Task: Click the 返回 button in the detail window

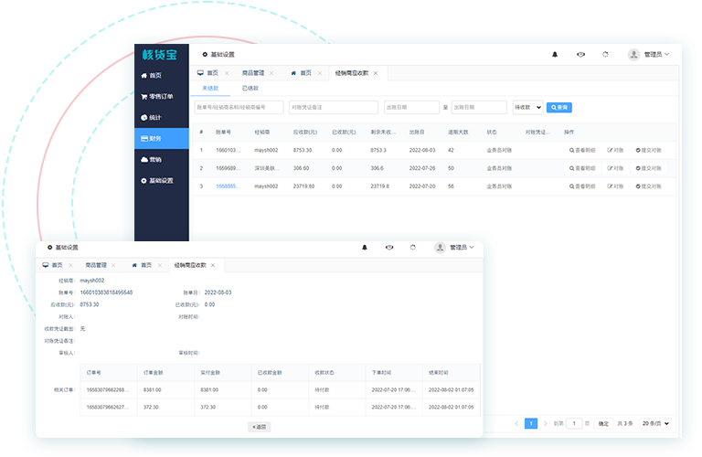Action: (260, 427)
